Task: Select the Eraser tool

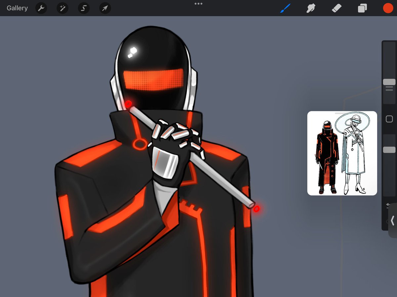Action: [x=336, y=8]
